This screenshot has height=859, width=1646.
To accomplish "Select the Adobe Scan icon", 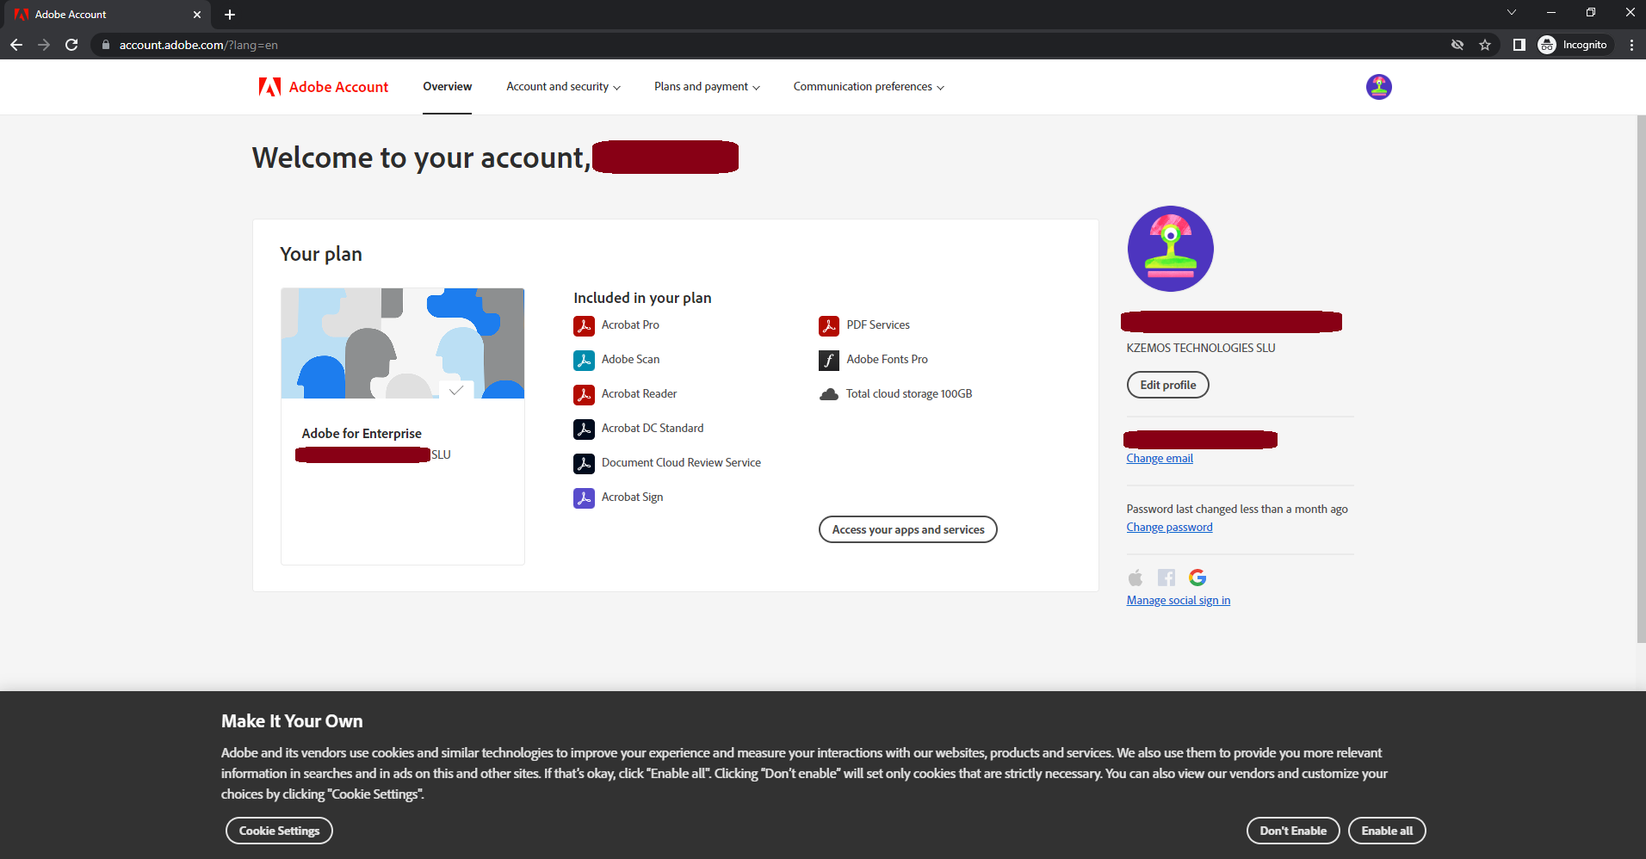I will [x=585, y=360].
